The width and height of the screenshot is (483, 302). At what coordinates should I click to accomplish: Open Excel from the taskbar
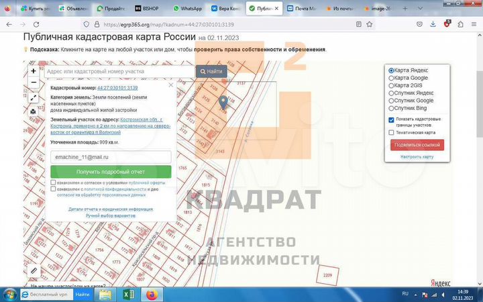click(x=128, y=295)
